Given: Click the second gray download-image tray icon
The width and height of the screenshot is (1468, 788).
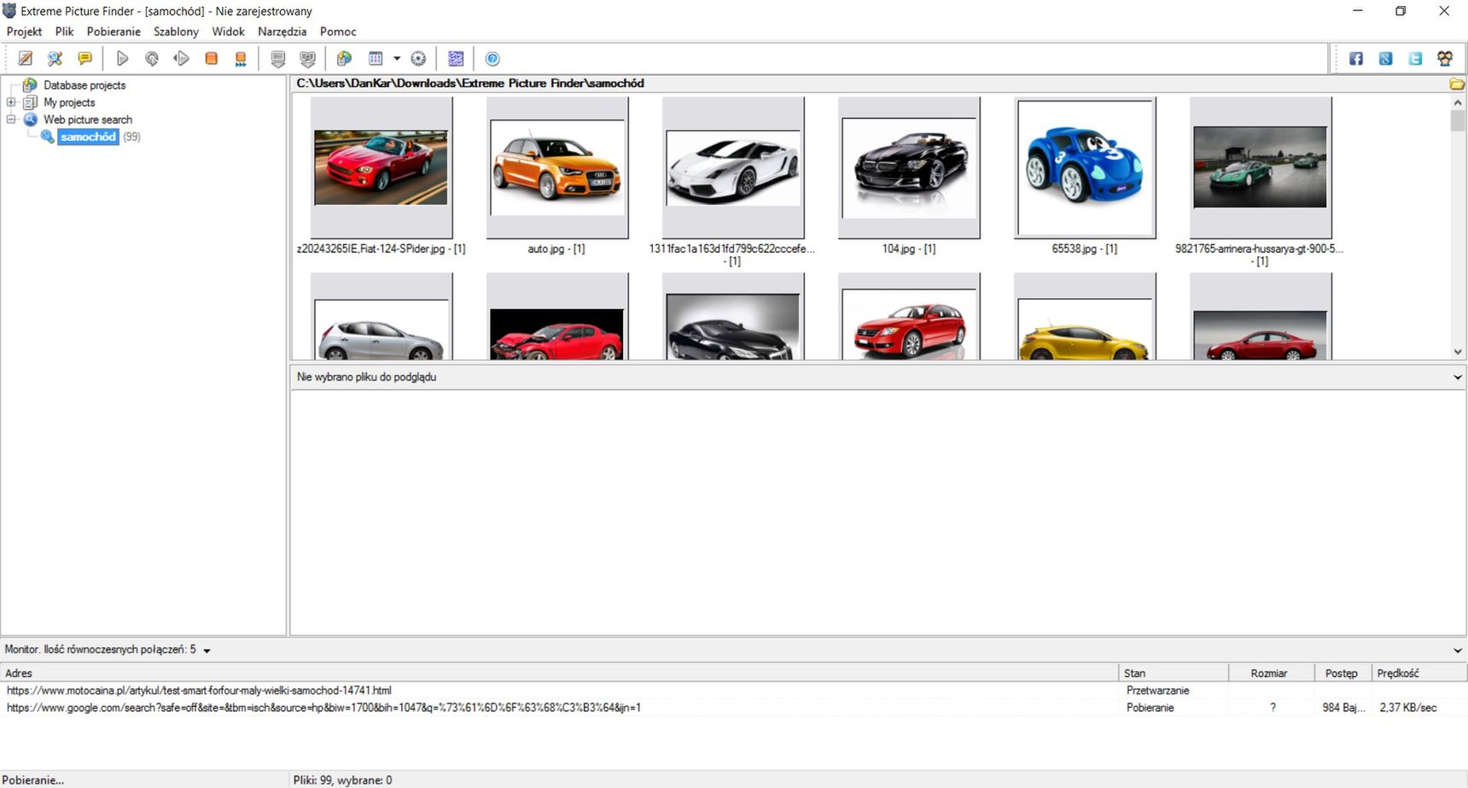Looking at the screenshot, I should click(307, 59).
